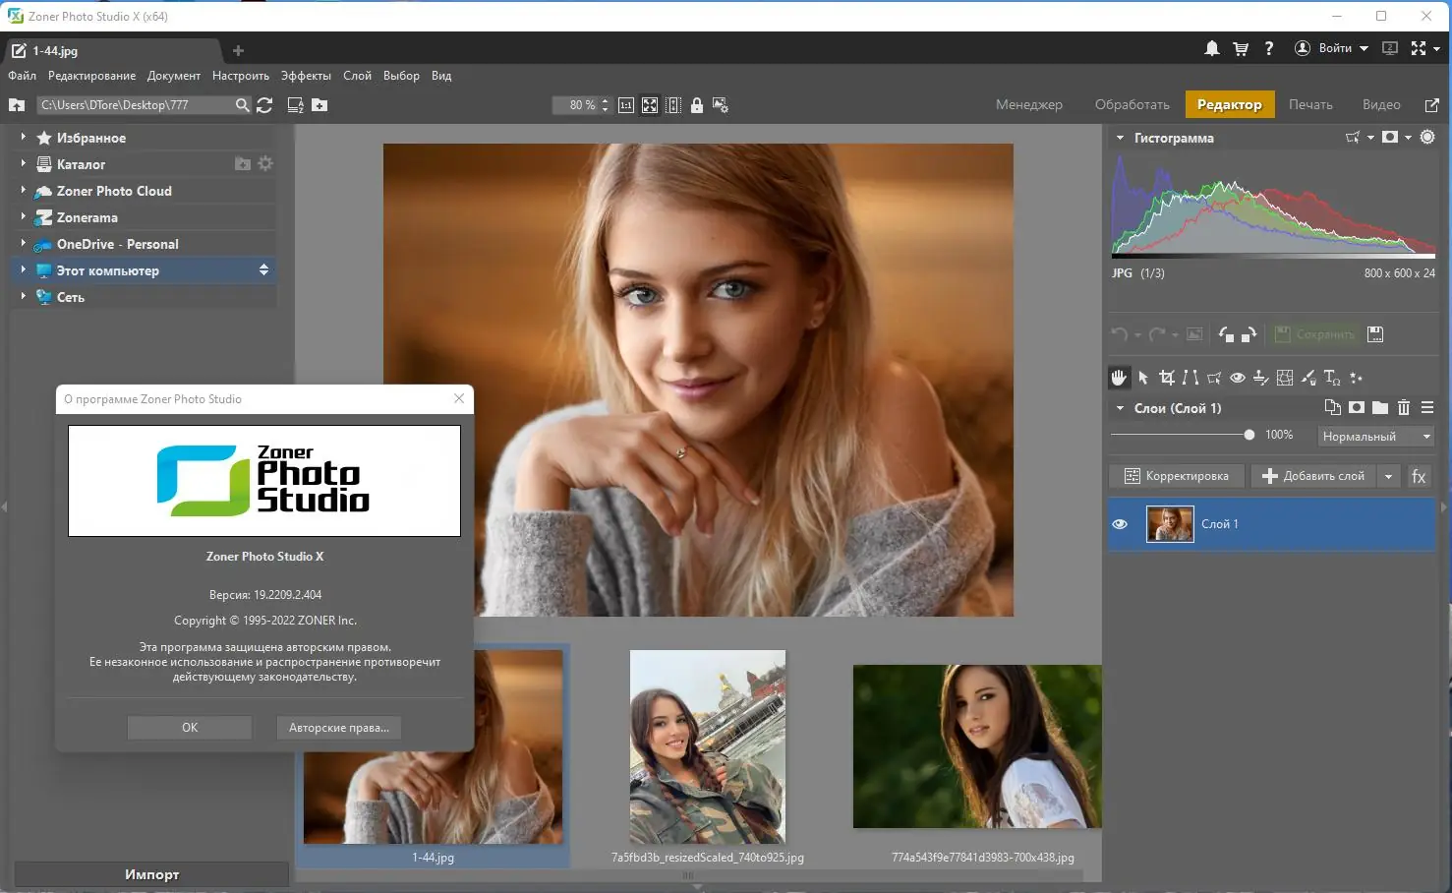
Task: Expand the Каталог tree item
Action: [x=23, y=164]
